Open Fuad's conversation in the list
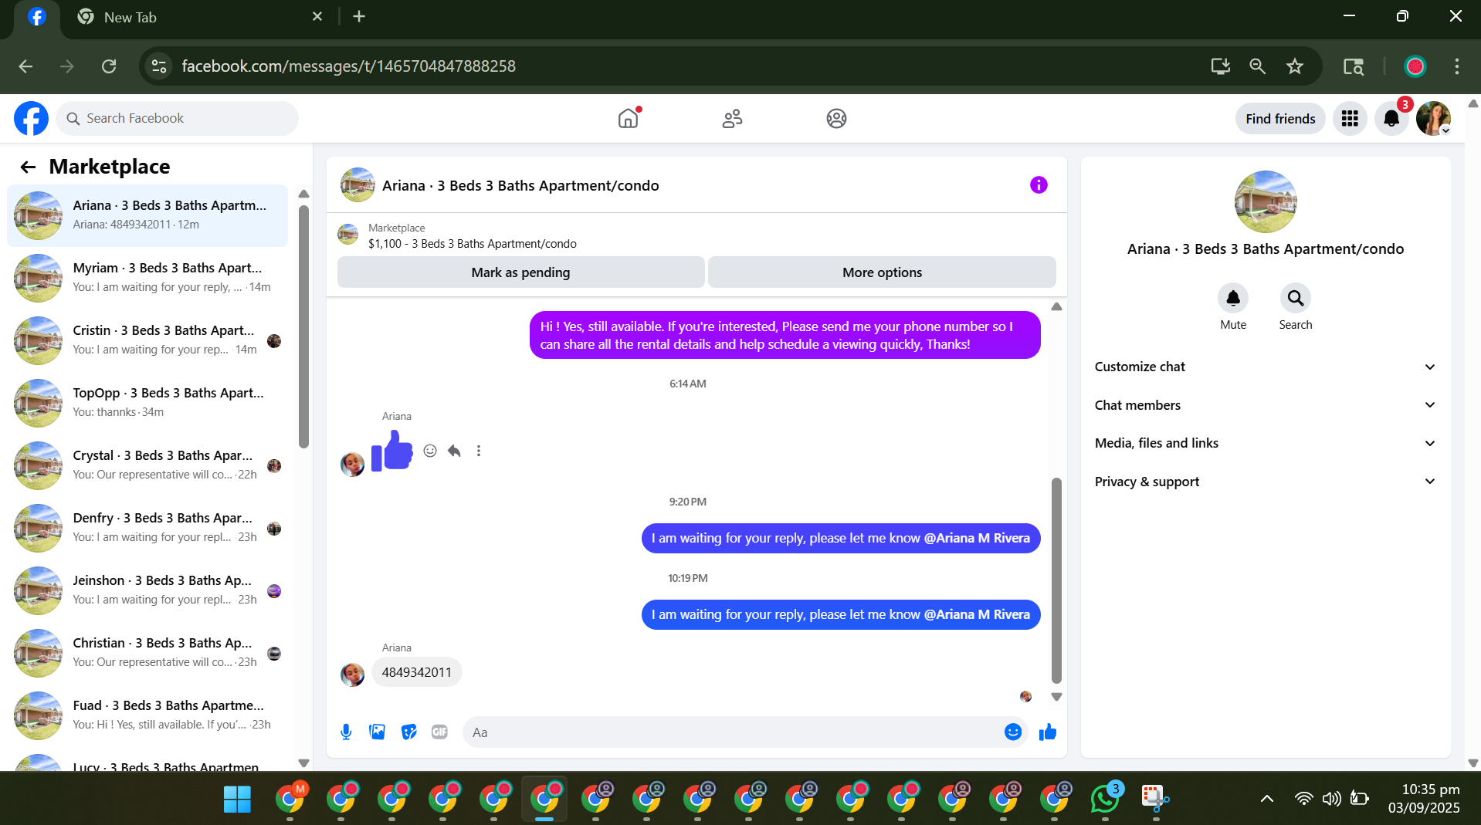Viewport: 1481px width, 825px height. pyautogui.click(x=147, y=715)
